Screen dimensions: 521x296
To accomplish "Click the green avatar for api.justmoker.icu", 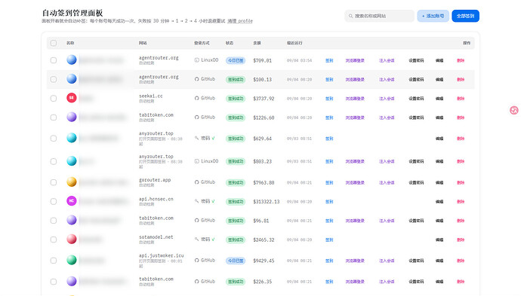I will [x=72, y=260].
